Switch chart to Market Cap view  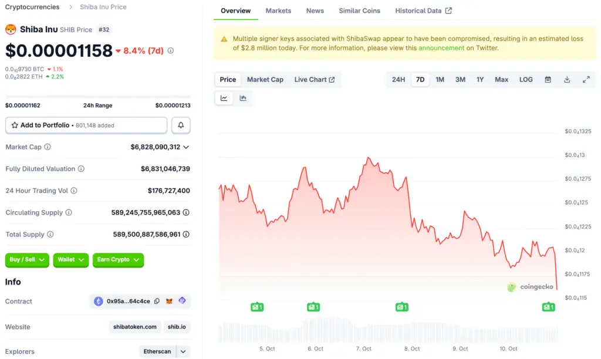coord(265,80)
